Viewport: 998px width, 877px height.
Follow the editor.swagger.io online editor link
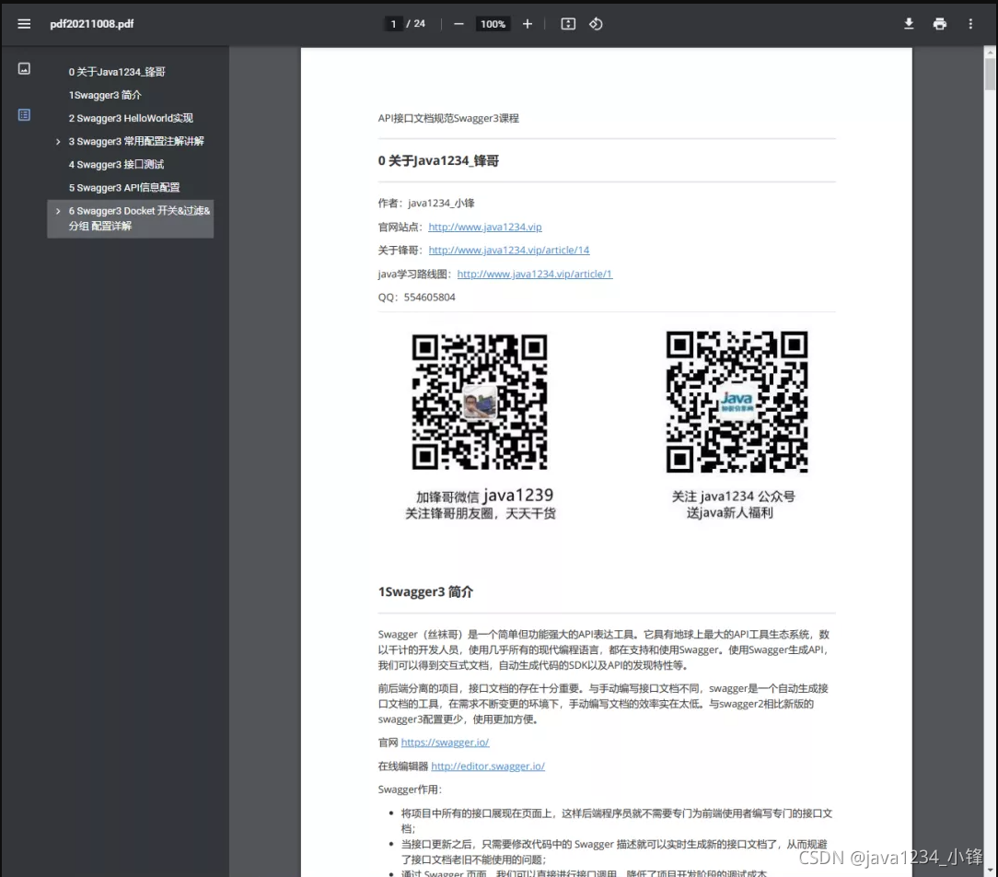(x=488, y=766)
